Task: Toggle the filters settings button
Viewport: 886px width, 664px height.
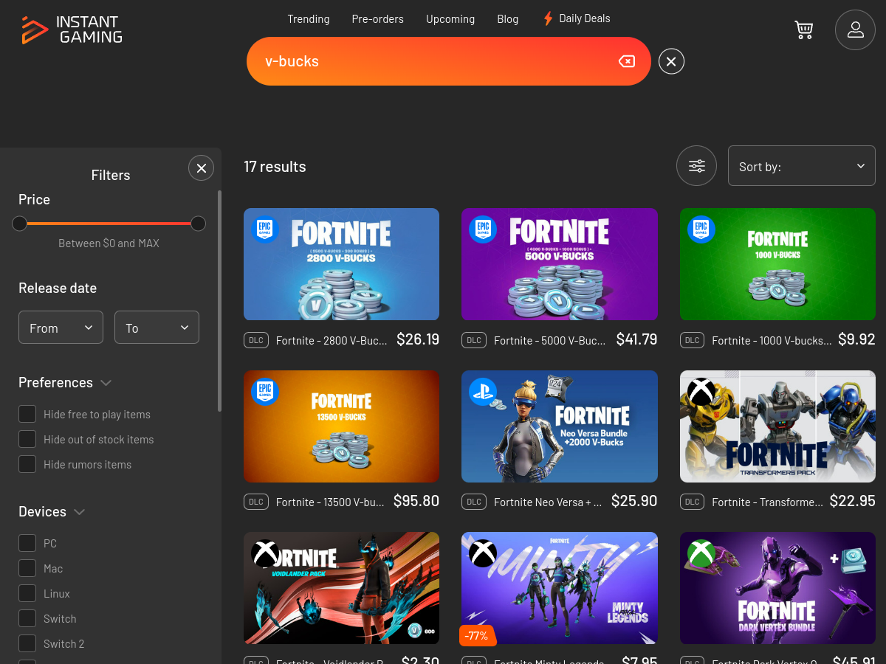Action: click(696, 166)
